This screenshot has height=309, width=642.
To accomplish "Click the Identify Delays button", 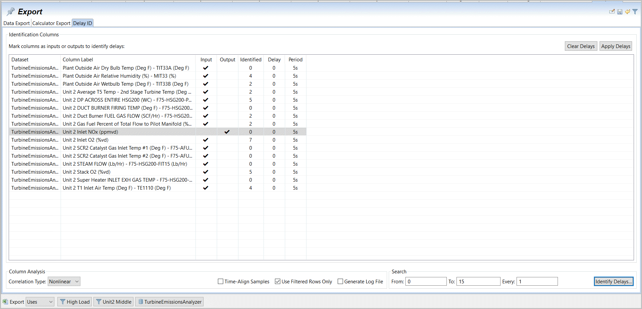I will pos(613,281).
